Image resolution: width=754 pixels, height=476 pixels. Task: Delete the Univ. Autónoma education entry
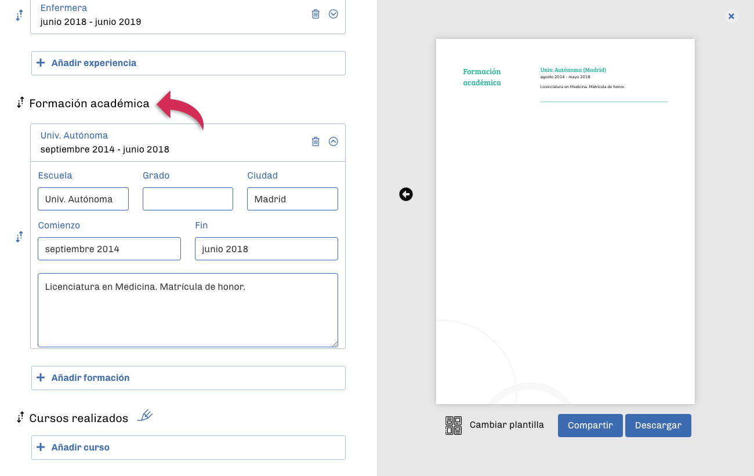316,141
